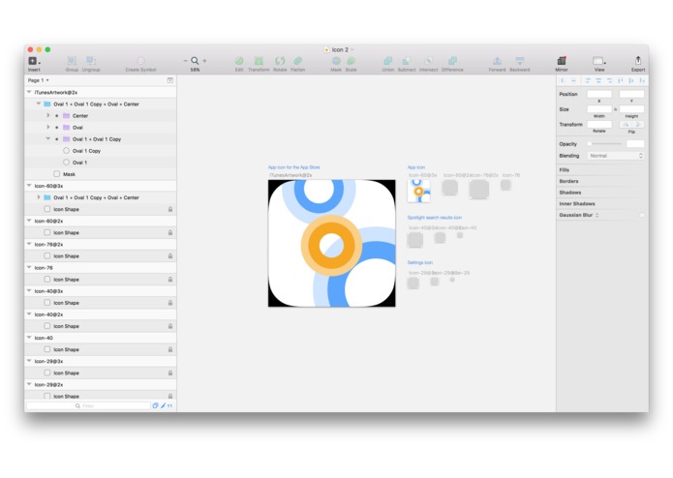Click the Fills section header
The height and width of the screenshot is (478, 673).
pos(564,169)
